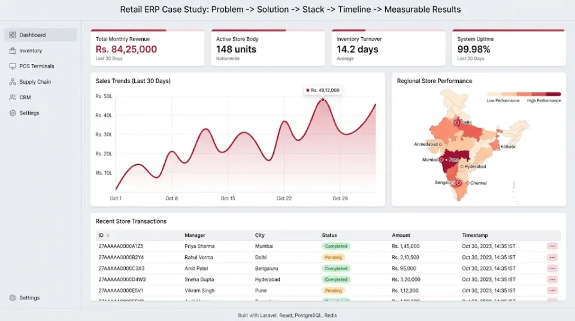
Task: Click the Hyderabad marker on map
Action: coord(462,167)
